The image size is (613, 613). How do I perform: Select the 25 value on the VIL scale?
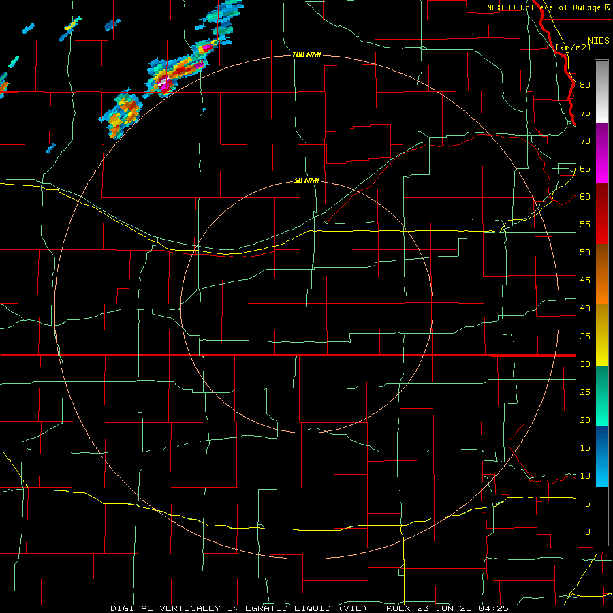585,392
